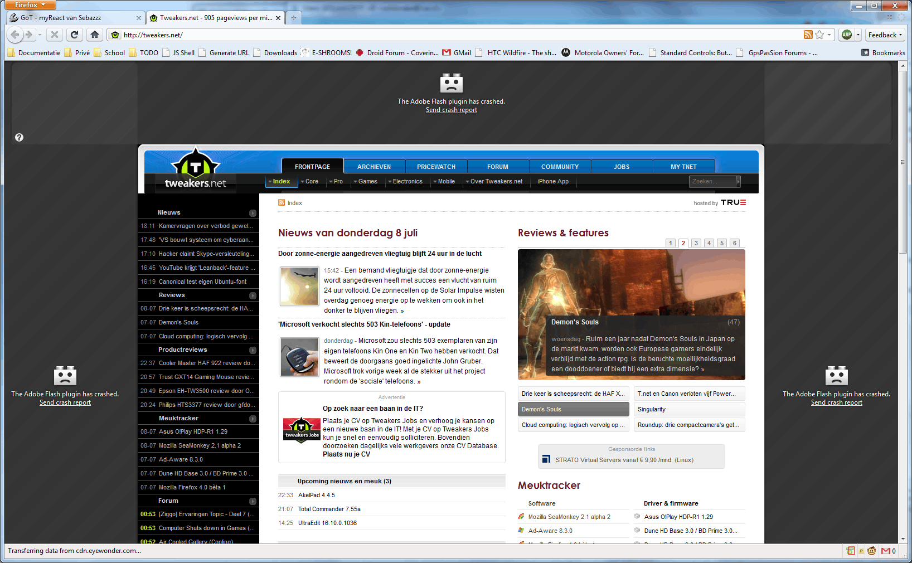Open the iPhone App link

tap(553, 181)
